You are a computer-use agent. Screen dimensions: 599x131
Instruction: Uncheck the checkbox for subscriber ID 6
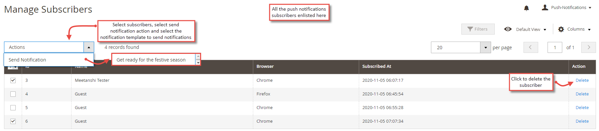coord(13,121)
